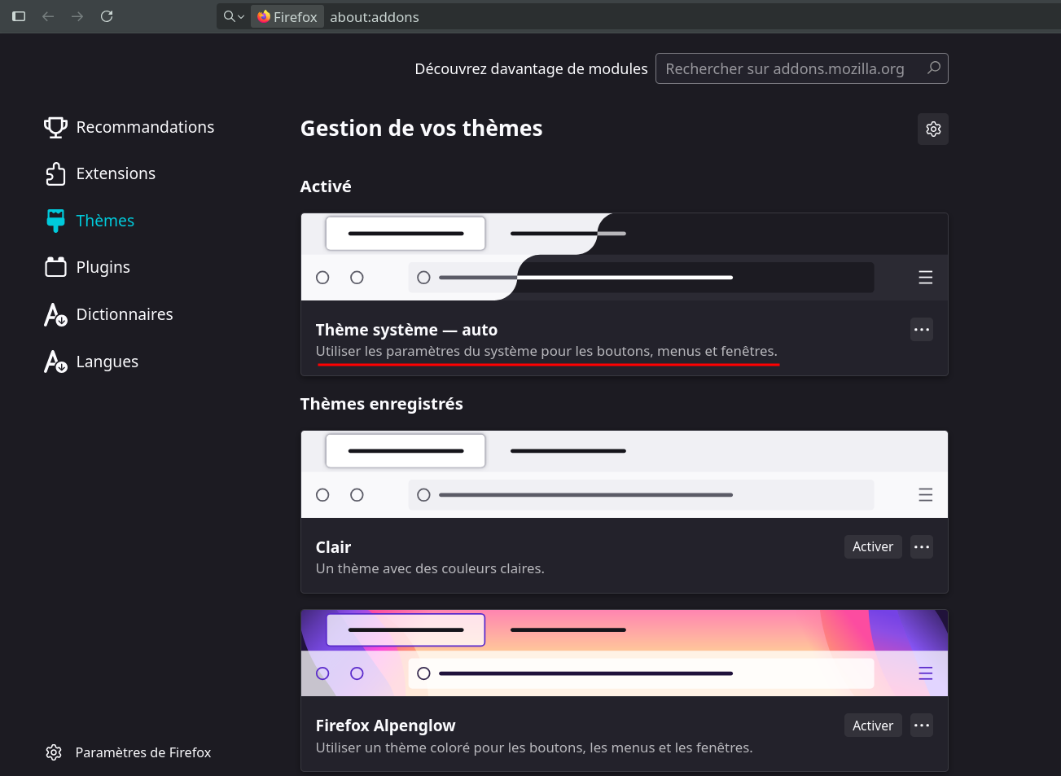Activate the Clair theme
1061x776 pixels.
[x=873, y=547]
